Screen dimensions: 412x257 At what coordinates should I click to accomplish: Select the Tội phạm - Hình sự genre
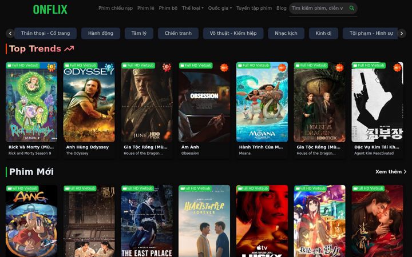click(x=370, y=33)
